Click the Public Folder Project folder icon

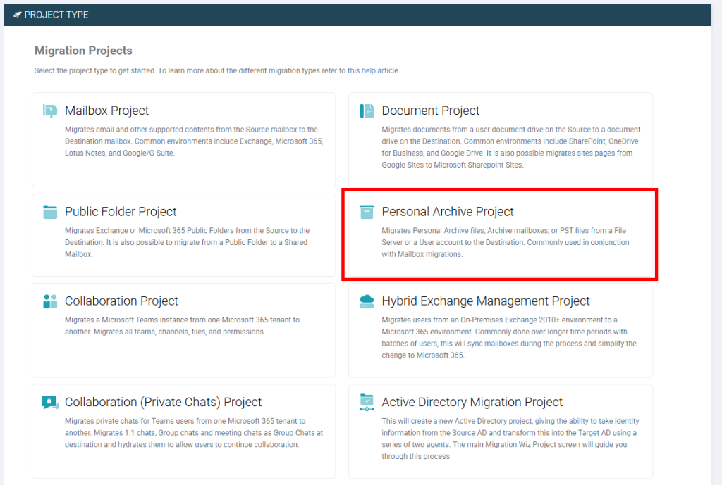[50, 212]
